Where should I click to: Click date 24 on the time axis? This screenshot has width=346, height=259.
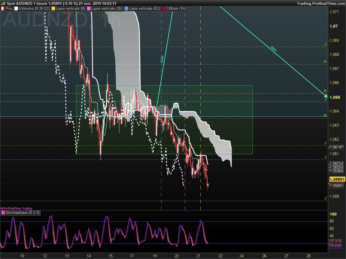coord(242,256)
